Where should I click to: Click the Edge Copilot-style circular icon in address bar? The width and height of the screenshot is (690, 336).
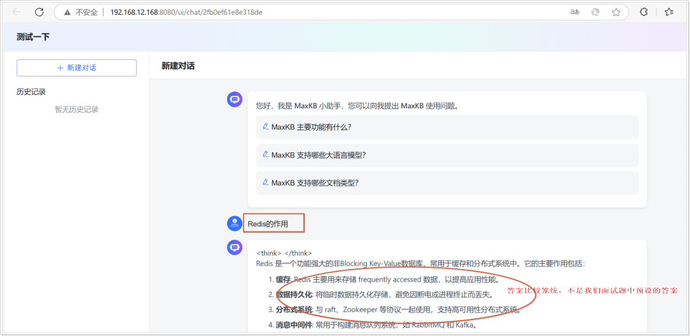pos(595,12)
